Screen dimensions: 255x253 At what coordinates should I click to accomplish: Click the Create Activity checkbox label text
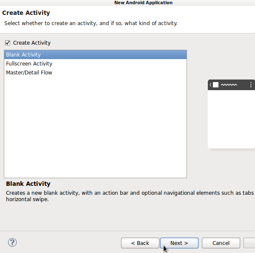coord(32,43)
